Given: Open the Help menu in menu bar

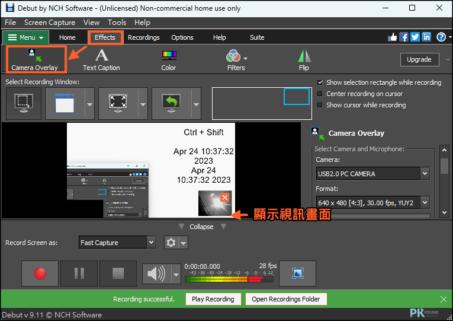Looking at the screenshot, I should 142,23.
